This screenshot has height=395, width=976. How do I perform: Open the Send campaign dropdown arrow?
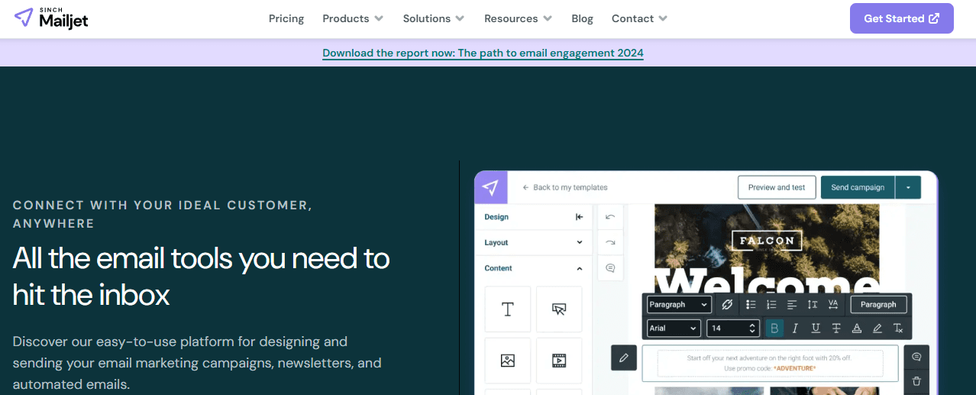(x=908, y=187)
